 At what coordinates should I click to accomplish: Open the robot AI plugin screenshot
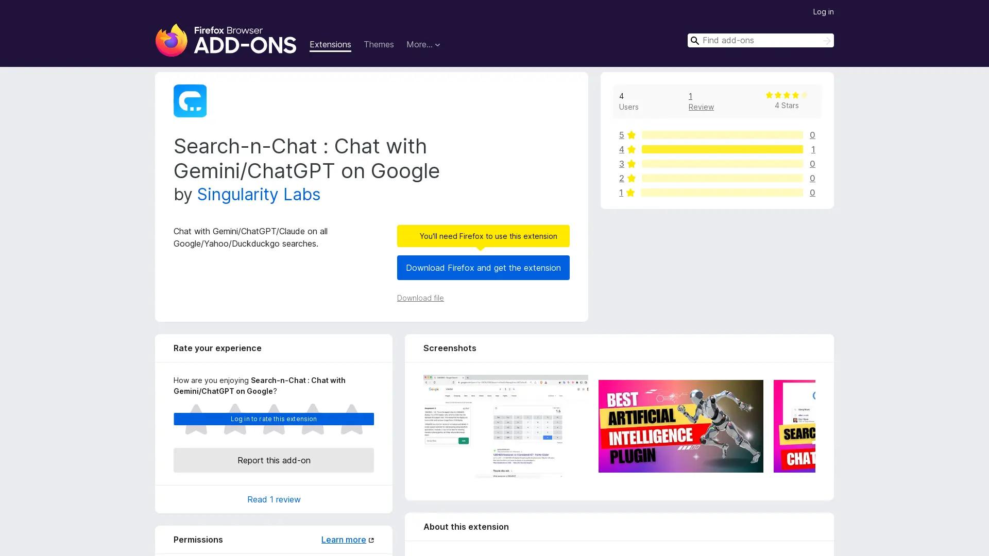(680, 426)
